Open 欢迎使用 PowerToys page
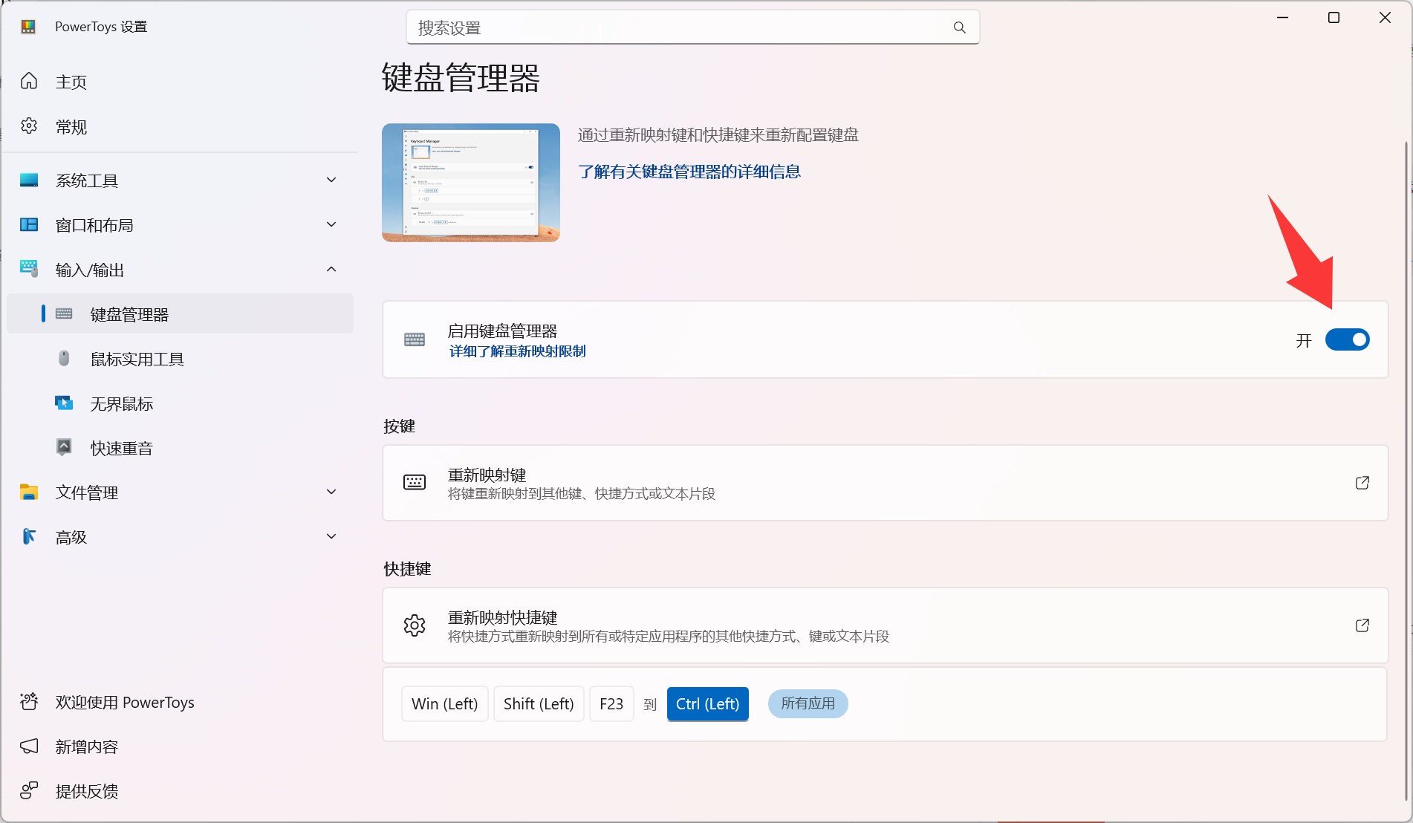The height and width of the screenshot is (823, 1413). pos(180,702)
